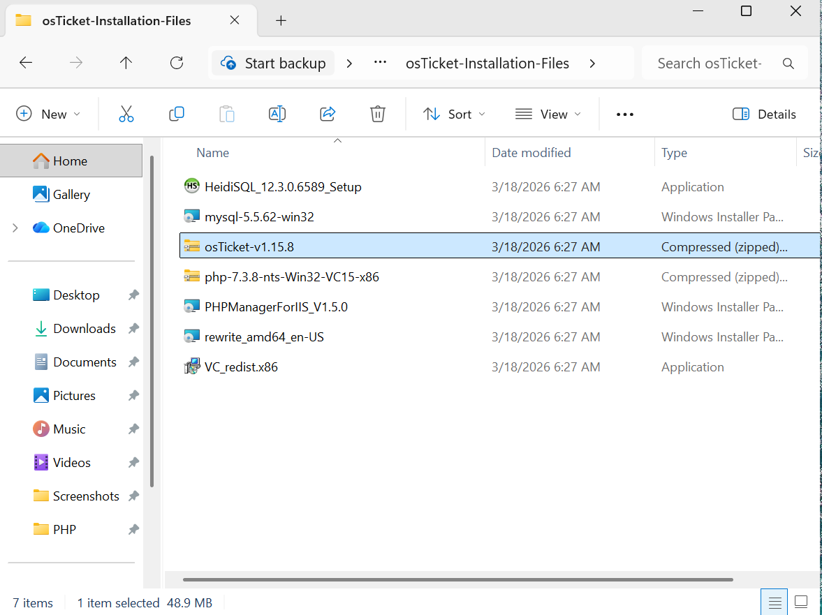
Task: Click the osTicket-v1.15.8 zip icon
Action: point(192,246)
